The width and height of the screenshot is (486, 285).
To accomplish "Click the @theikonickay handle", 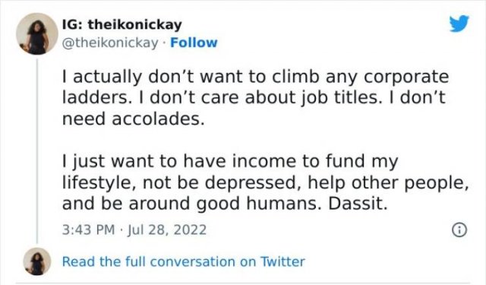I will click(110, 43).
